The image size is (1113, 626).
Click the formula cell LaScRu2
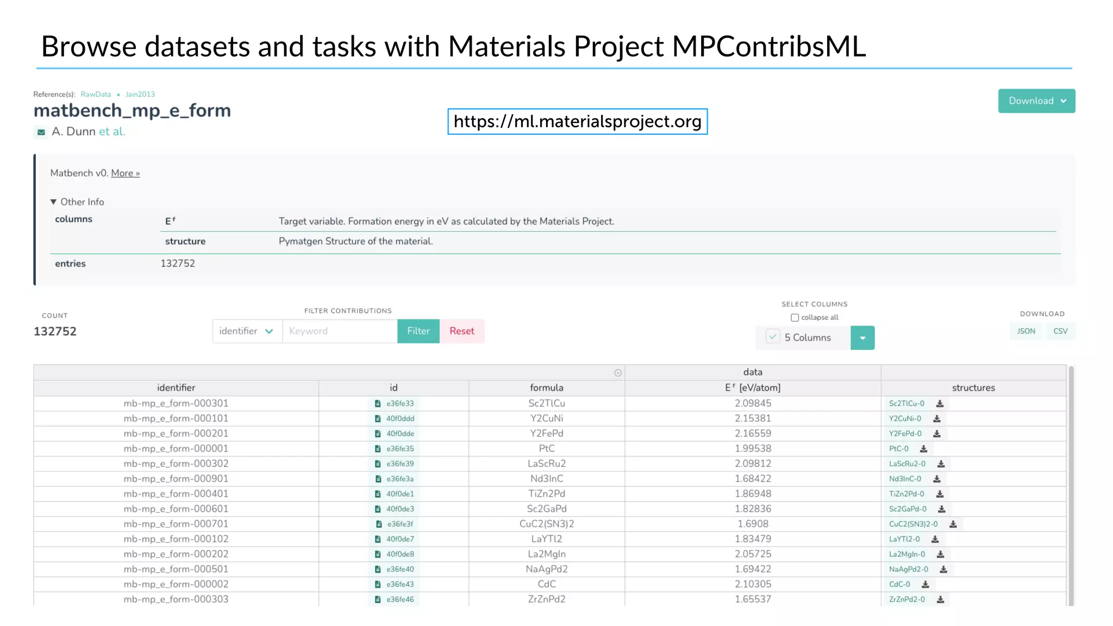(x=547, y=464)
